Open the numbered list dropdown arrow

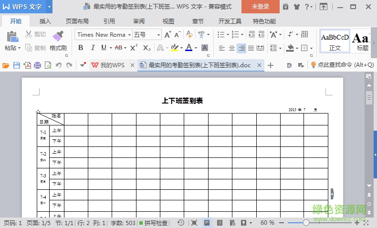click(242, 35)
